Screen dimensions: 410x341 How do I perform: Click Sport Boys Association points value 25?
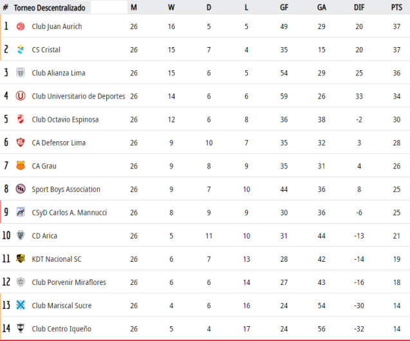pos(396,190)
